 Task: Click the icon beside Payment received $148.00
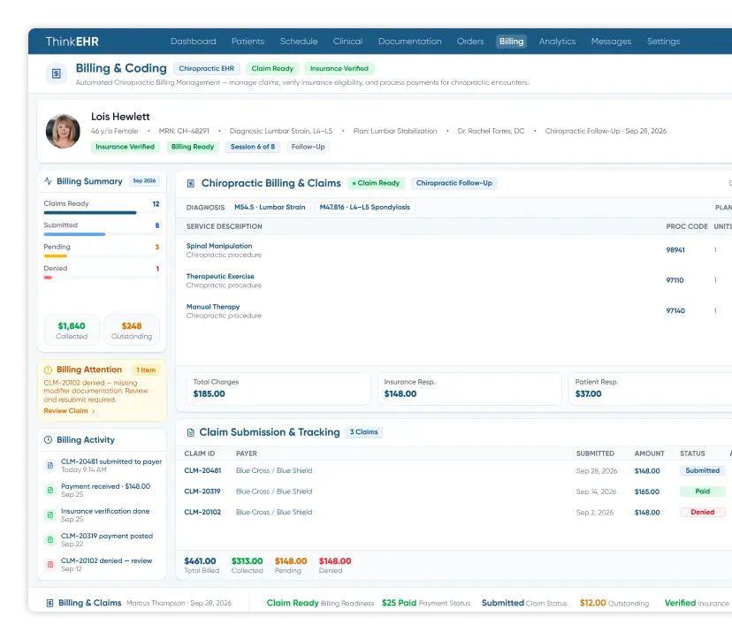coord(50,490)
